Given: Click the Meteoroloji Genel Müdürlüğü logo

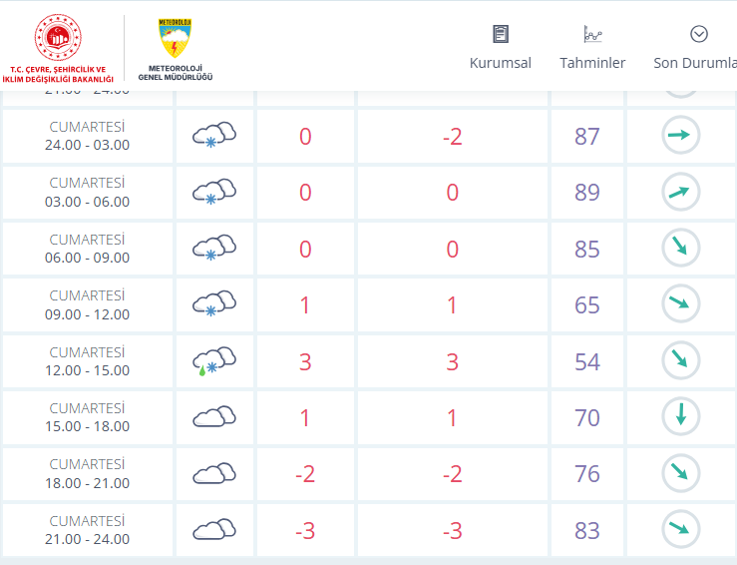Looking at the screenshot, I should 176,48.
